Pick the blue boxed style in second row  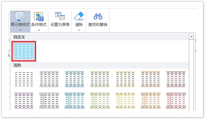[74, 100]
